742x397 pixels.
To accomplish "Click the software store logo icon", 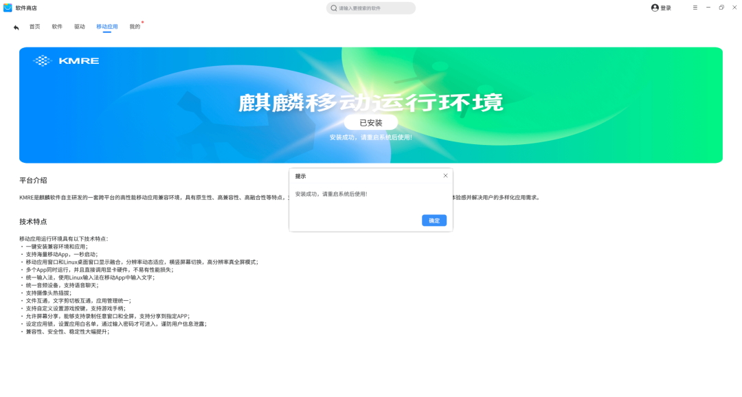I will click(8, 8).
